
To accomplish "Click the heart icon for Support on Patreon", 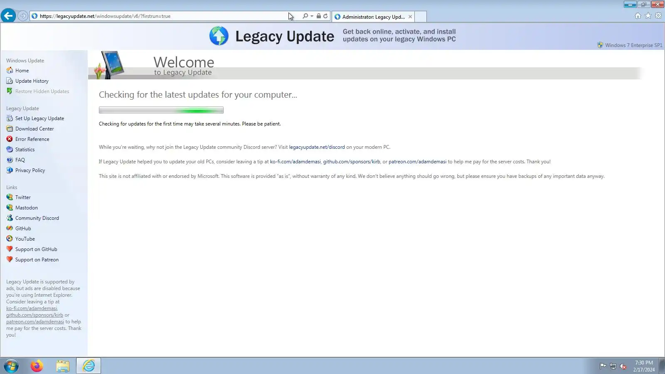I will (10, 259).
